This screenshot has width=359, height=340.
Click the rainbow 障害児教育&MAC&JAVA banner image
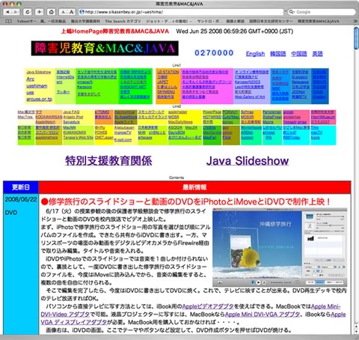105,48
